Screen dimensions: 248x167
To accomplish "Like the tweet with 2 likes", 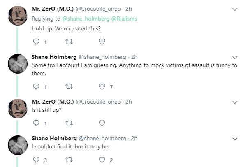I will click(x=102, y=160).
